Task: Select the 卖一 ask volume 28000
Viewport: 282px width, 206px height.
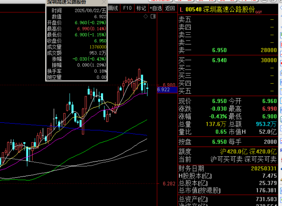Action: [269, 50]
